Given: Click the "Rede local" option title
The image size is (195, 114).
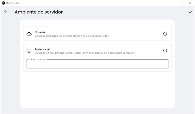Looking at the screenshot, I should (x=42, y=49).
